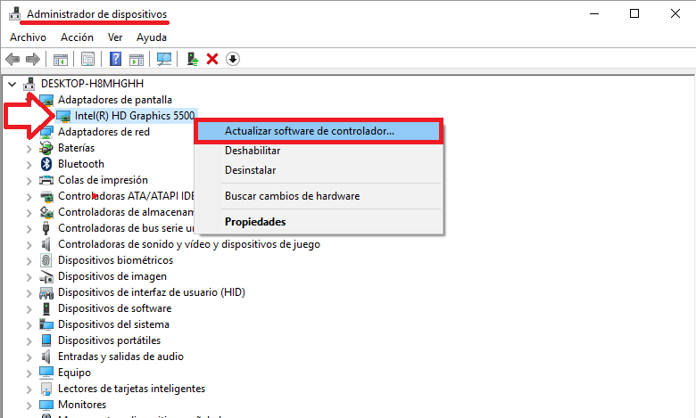Click the sound controllers speaker icon

pyautogui.click(x=46, y=244)
